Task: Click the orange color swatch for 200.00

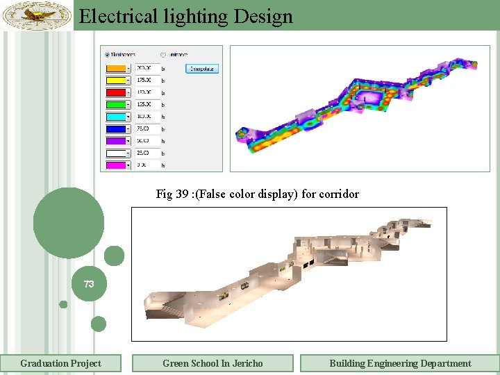Action: (116, 69)
